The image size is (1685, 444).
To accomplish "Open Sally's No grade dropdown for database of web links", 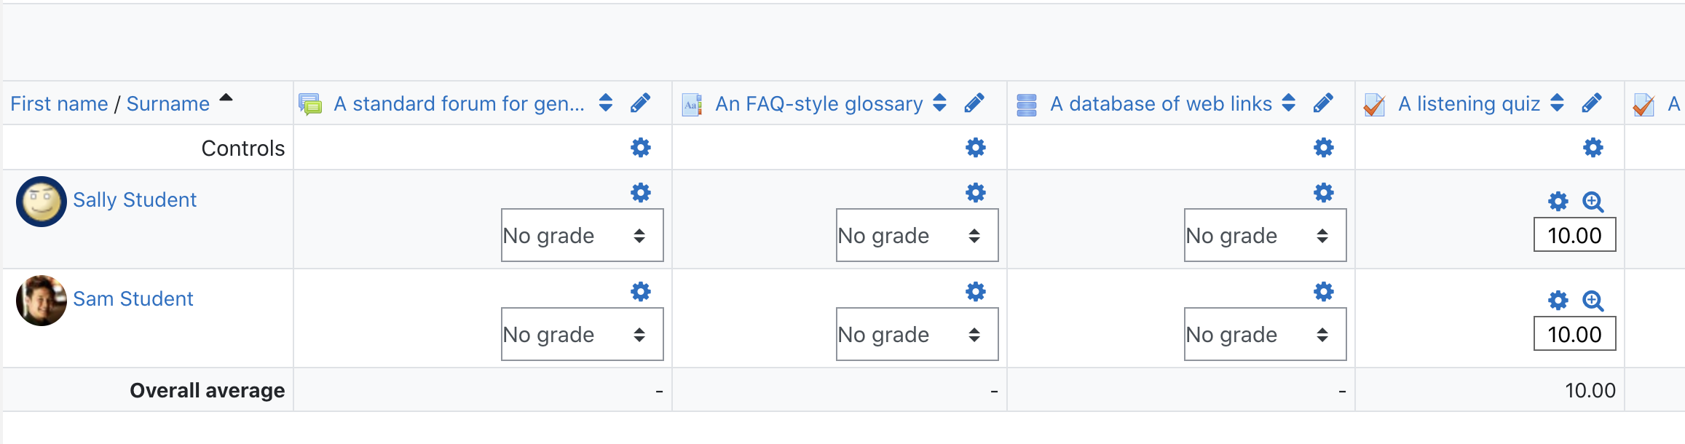I will click(1266, 235).
